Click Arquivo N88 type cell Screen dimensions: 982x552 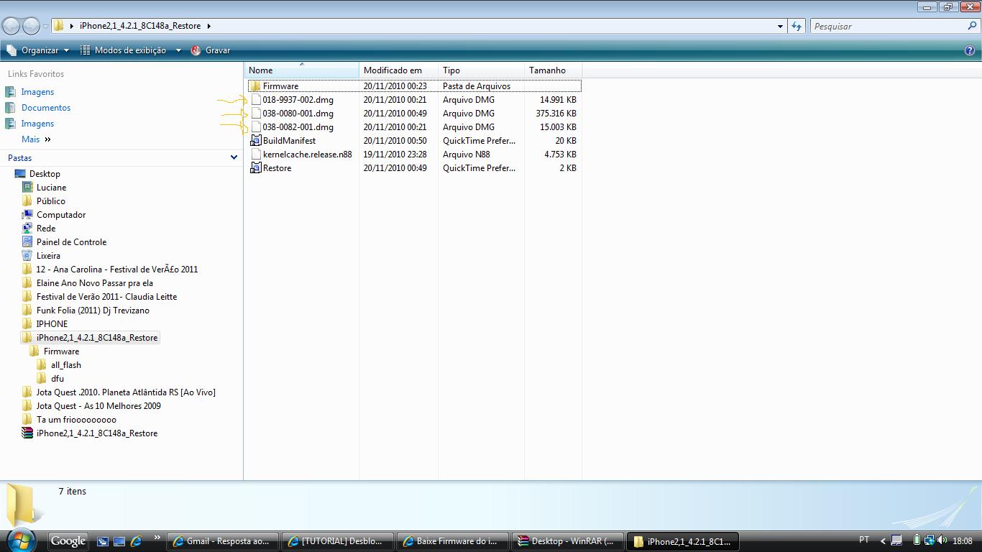pyautogui.click(x=467, y=155)
